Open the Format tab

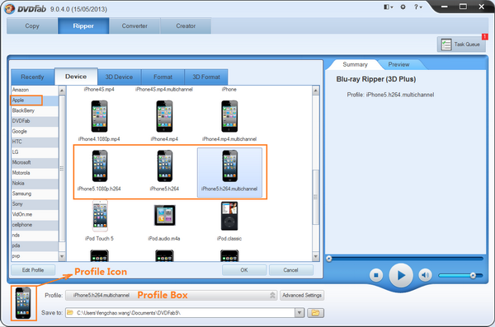pyautogui.click(x=163, y=77)
